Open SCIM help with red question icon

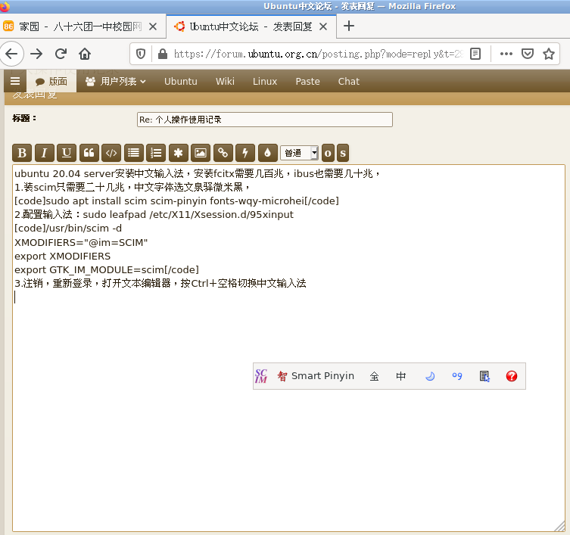tap(512, 376)
